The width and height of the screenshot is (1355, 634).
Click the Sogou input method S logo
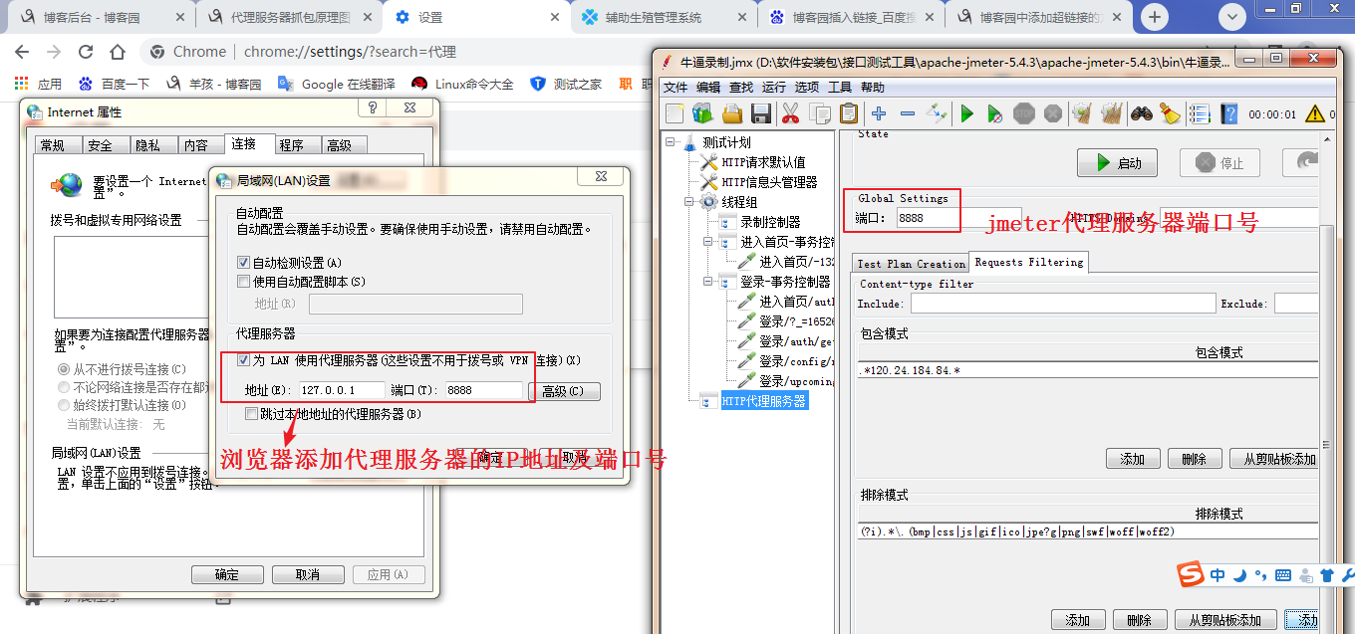(x=1190, y=575)
